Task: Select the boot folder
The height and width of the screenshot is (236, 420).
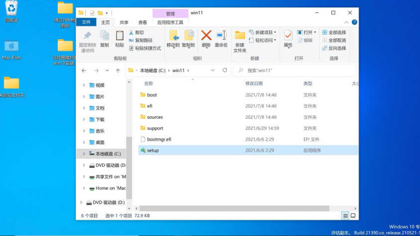Action: click(x=152, y=95)
